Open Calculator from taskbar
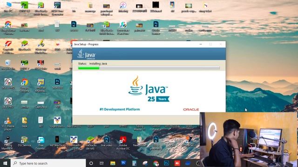This screenshot has height=167, width=298. [x=134, y=163]
